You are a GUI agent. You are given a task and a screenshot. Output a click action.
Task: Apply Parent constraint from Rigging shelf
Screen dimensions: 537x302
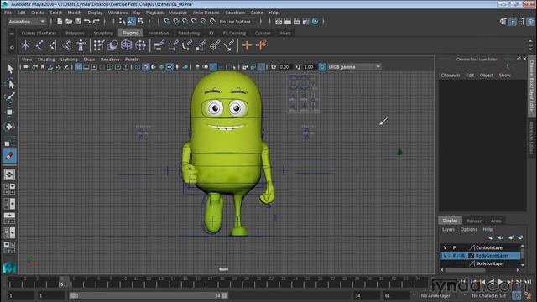click(159, 45)
